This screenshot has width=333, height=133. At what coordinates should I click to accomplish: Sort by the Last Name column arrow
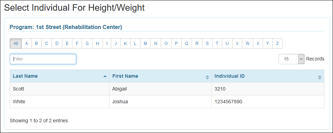click(x=105, y=76)
